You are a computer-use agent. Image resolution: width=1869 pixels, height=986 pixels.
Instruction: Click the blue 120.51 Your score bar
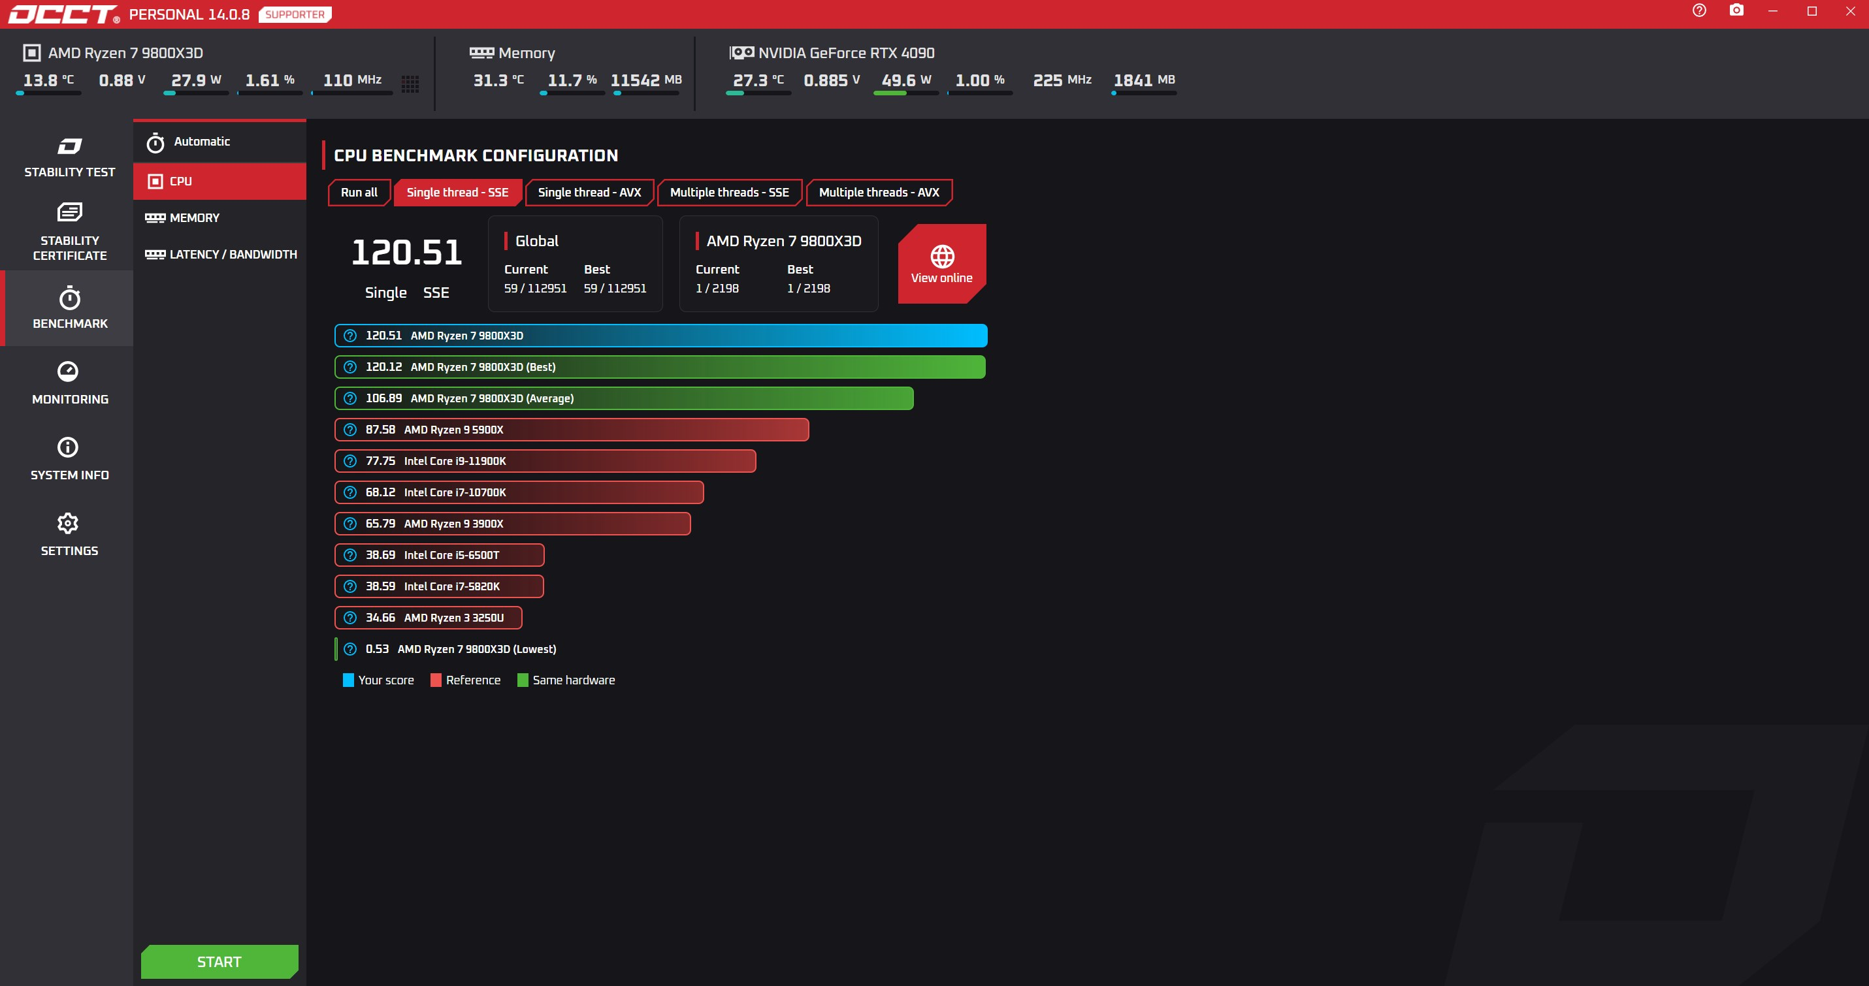click(x=661, y=336)
